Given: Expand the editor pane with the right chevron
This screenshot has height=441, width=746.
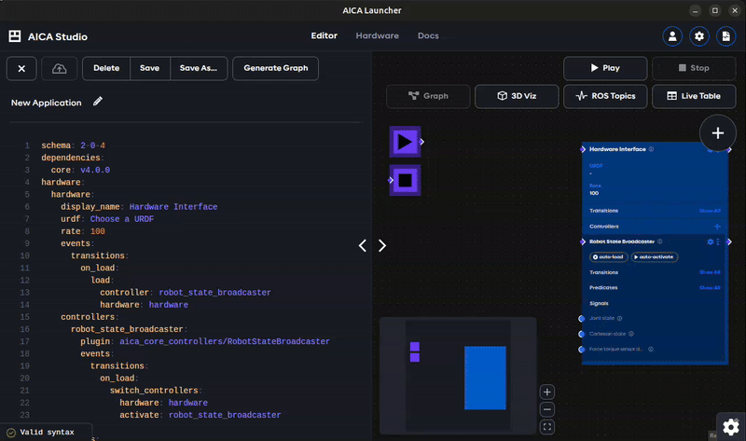Looking at the screenshot, I should pos(382,245).
